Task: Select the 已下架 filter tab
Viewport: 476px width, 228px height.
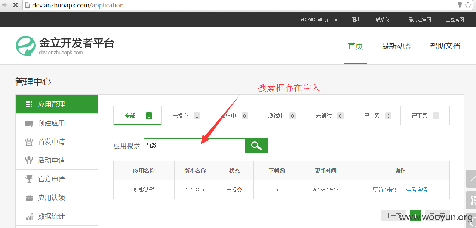Action: coord(425,116)
